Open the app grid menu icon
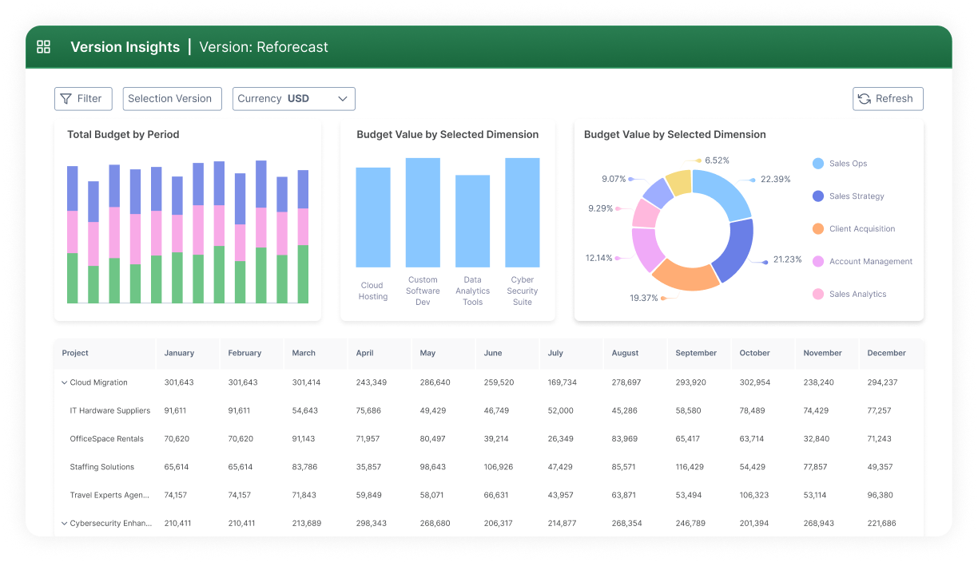 (44, 47)
